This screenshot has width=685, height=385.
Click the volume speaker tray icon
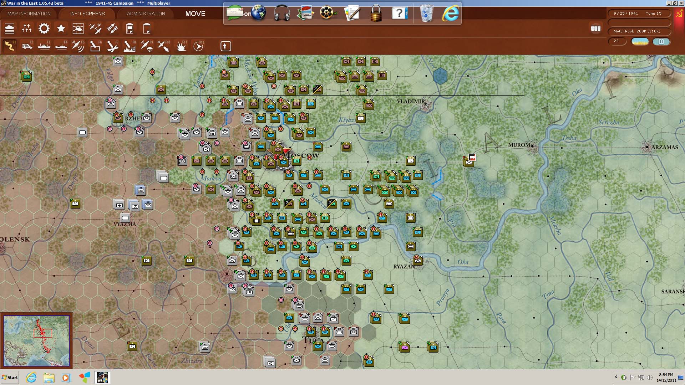coord(650,378)
